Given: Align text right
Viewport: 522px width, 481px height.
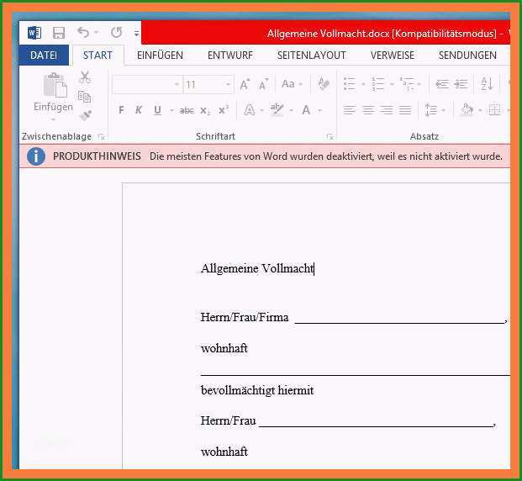Looking at the screenshot, I should 387,109.
